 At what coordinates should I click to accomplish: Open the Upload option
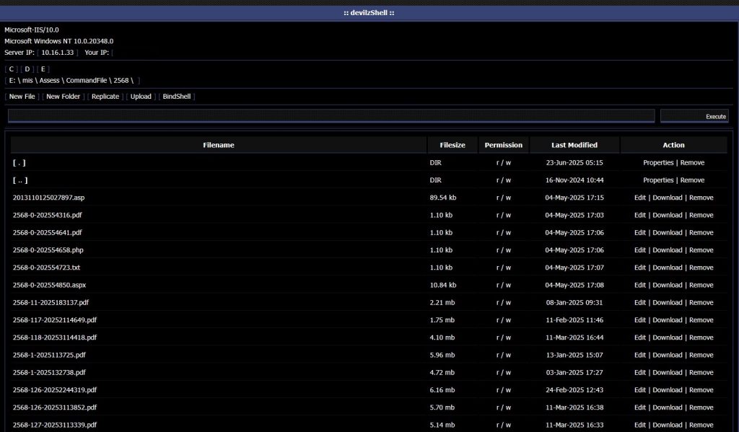pyautogui.click(x=141, y=97)
